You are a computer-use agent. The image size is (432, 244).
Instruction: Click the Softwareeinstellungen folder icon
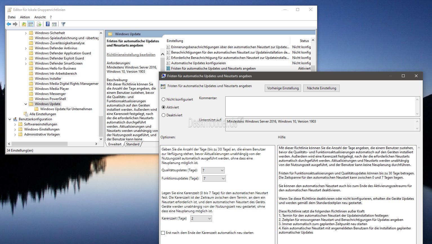[20, 124]
